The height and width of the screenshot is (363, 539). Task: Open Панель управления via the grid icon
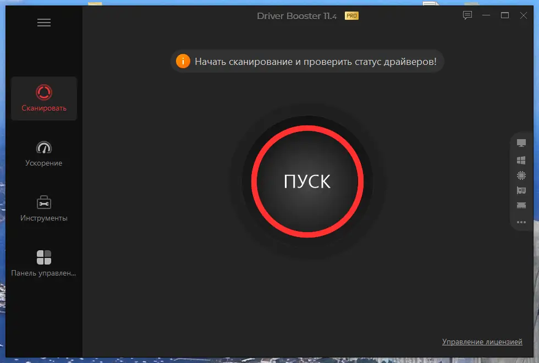tap(43, 256)
